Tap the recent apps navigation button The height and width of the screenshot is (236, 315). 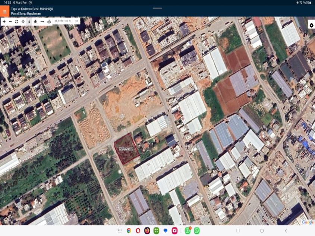pyautogui.click(x=238, y=231)
